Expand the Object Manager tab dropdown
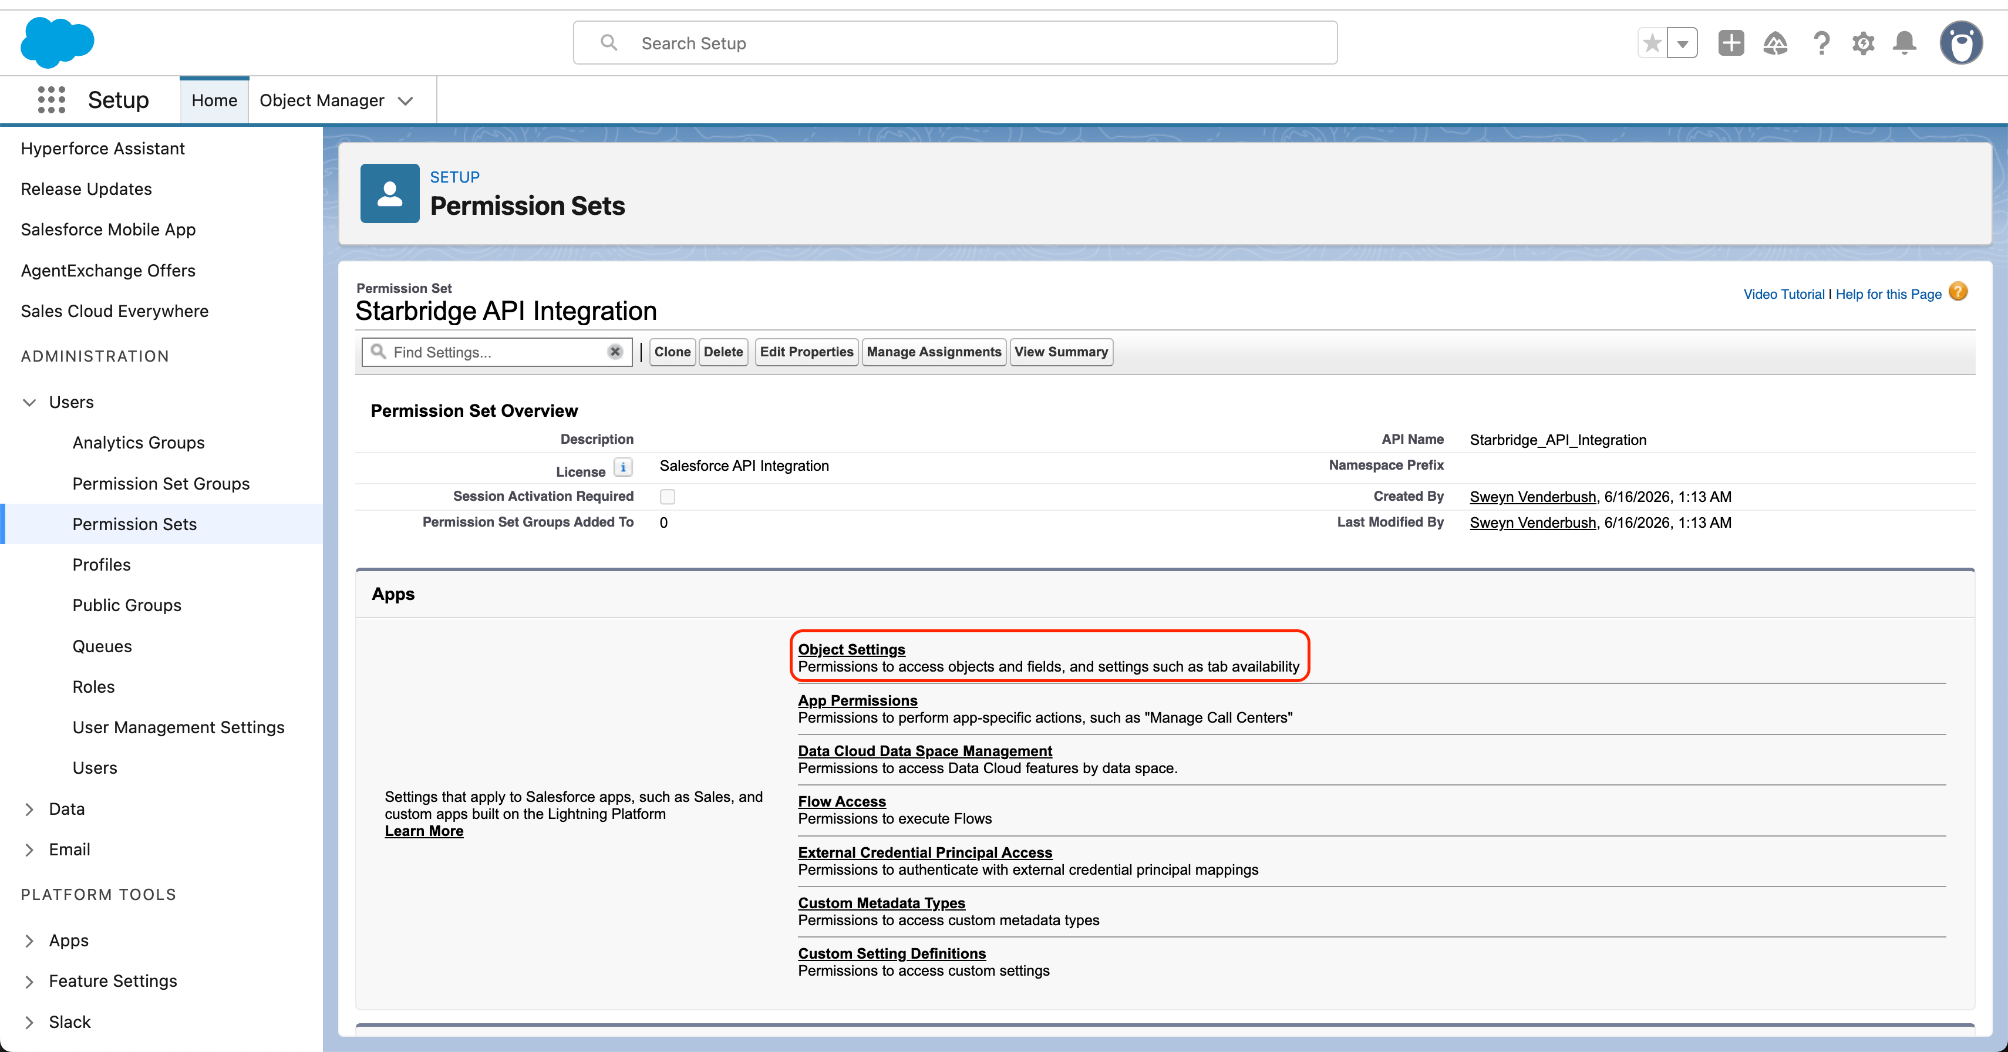2008x1052 pixels. 405,100
